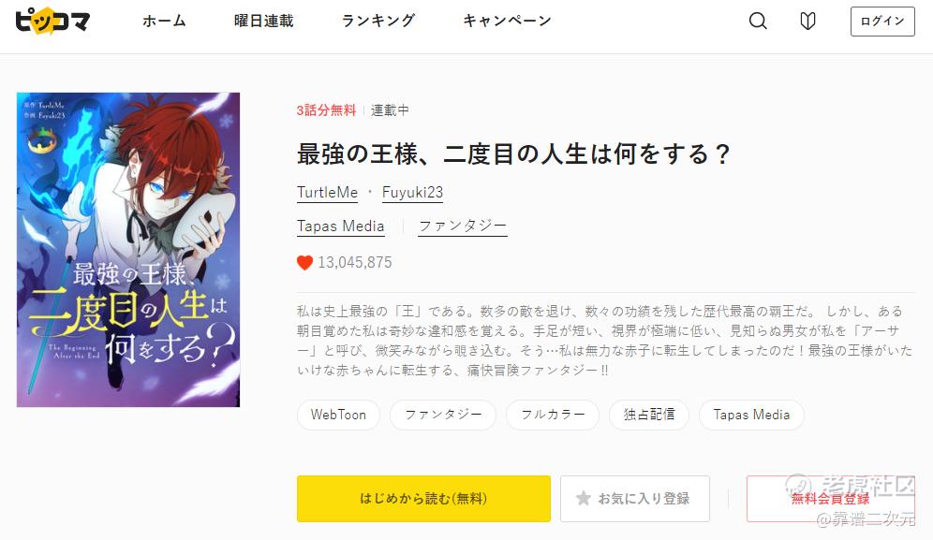Open author TurtleMe link

pos(327,193)
